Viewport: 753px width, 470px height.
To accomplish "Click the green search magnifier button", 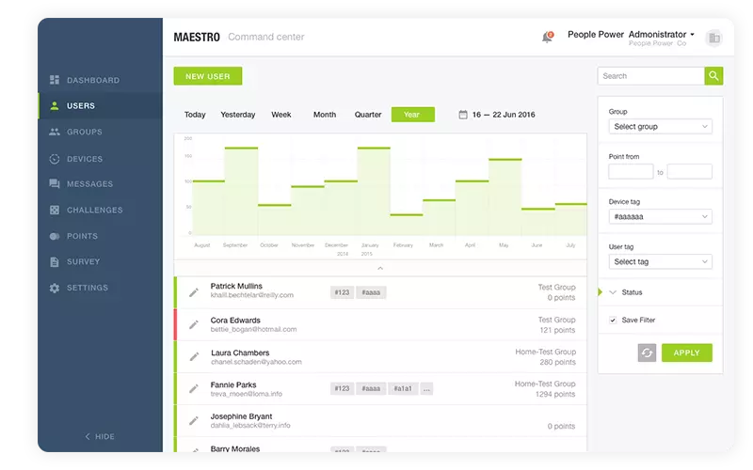I will [x=713, y=76].
